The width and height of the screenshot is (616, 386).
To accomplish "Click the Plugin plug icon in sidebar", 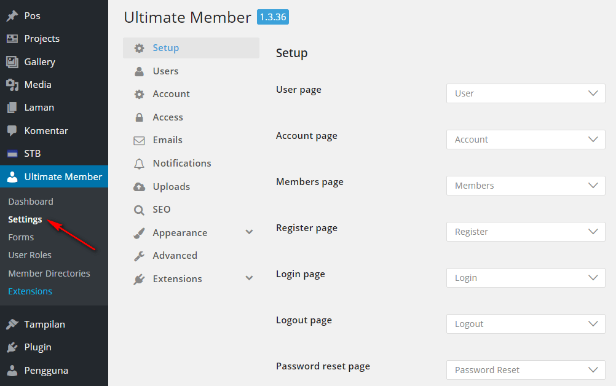I will tap(12, 347).
